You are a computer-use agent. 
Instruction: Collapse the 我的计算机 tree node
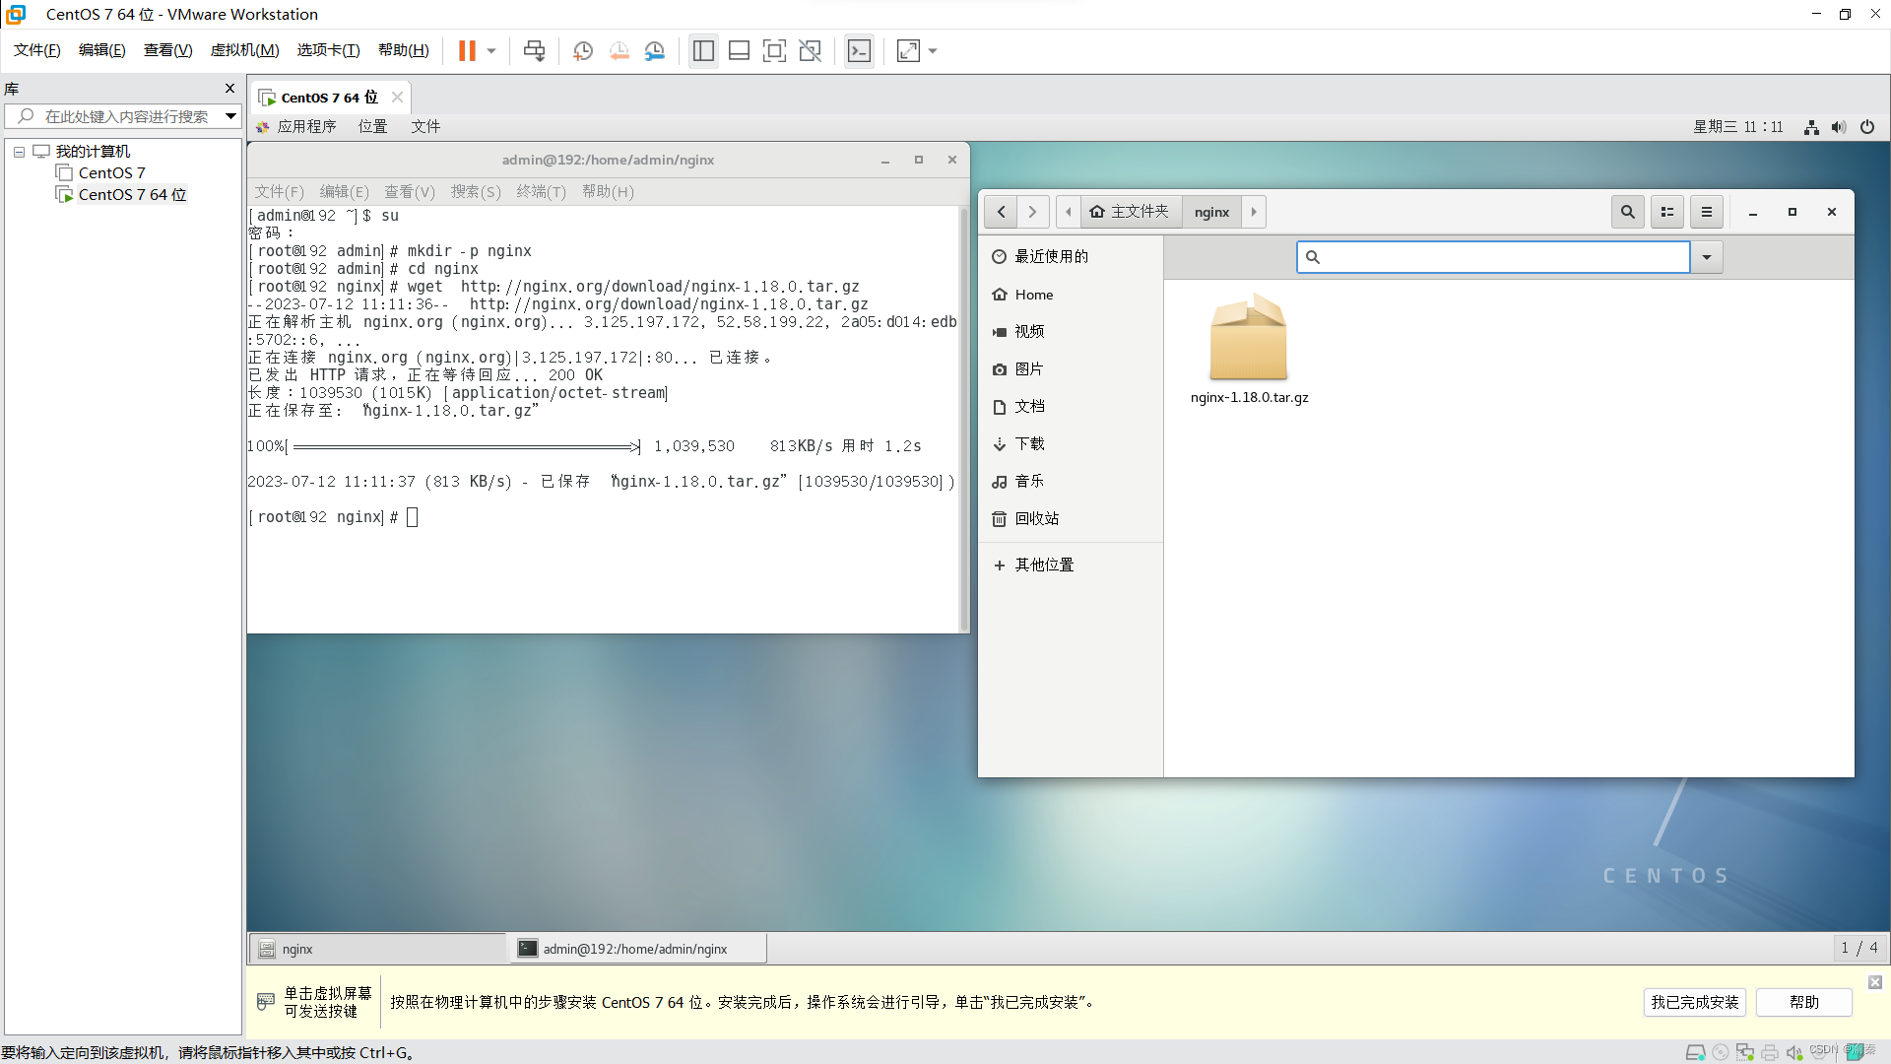(x=19, y=152)
